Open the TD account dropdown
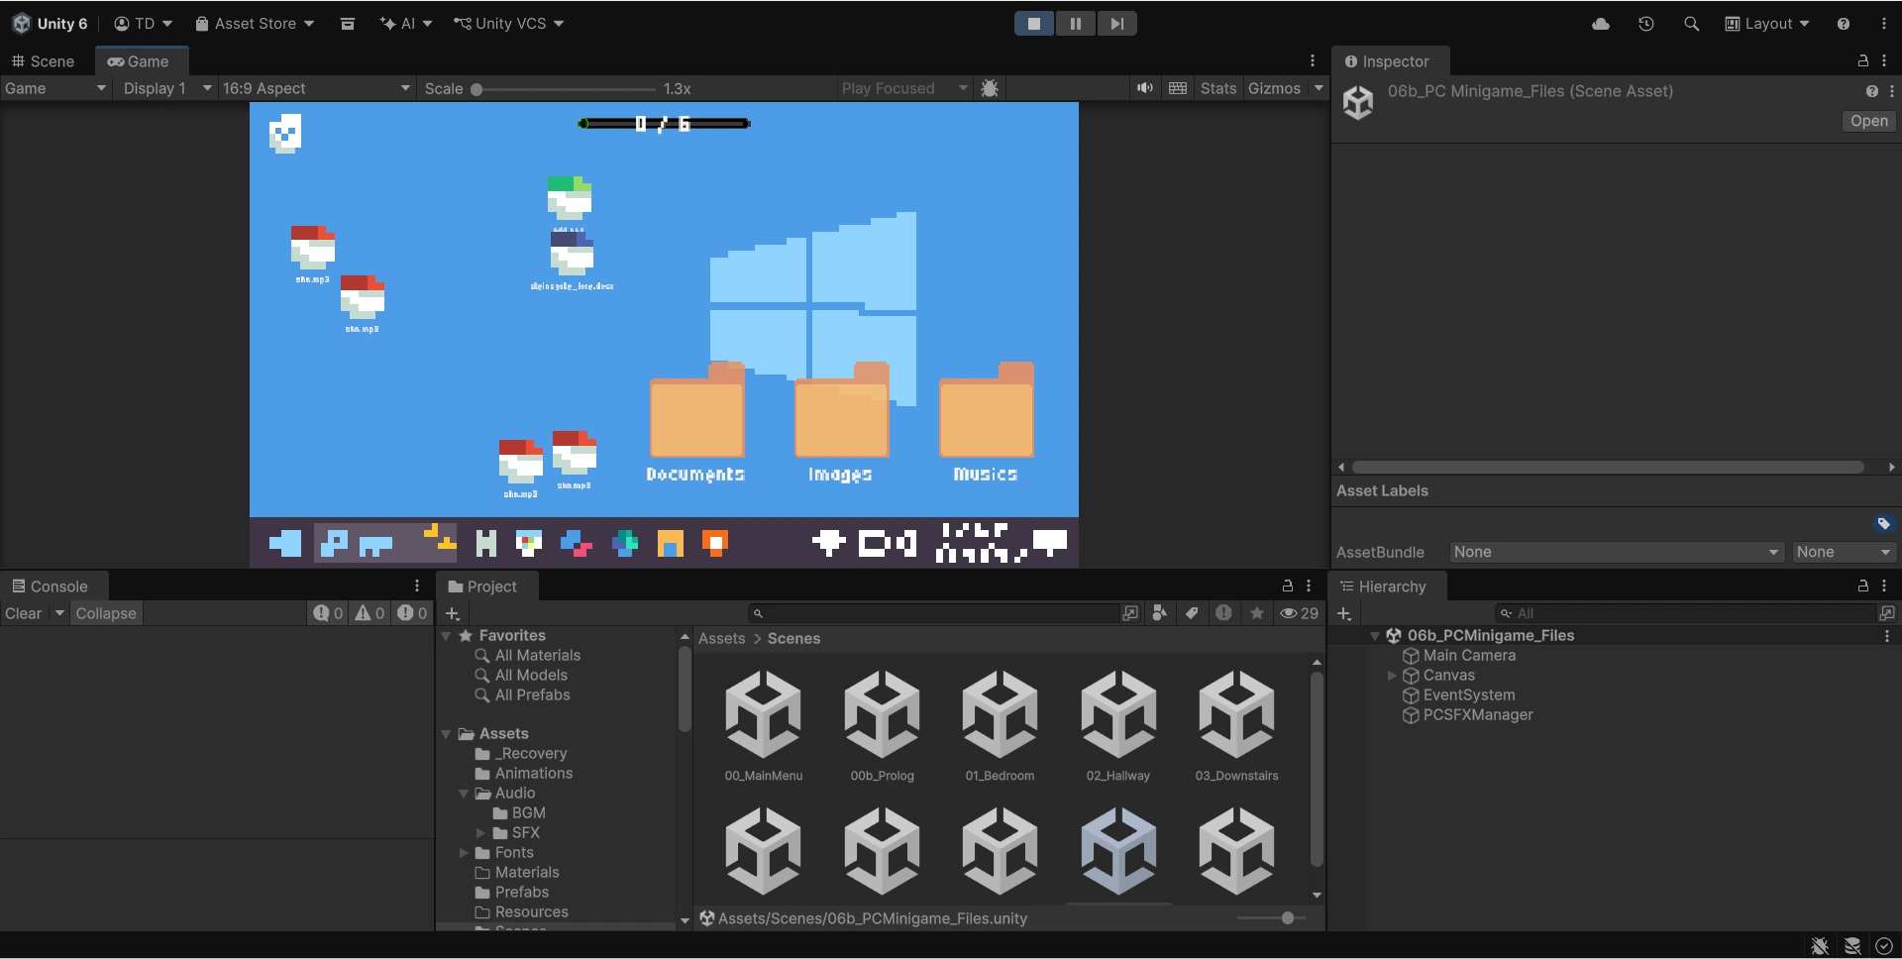The width and height of the screenshot is (1902, 959). coord(143,24)
